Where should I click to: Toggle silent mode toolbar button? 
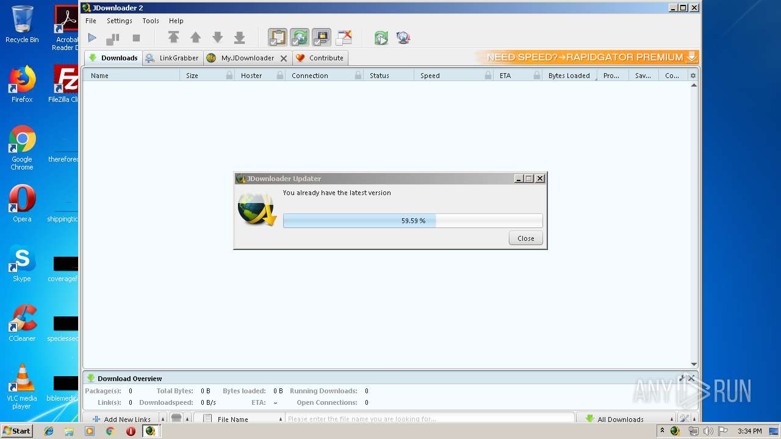tap(344, 38)
